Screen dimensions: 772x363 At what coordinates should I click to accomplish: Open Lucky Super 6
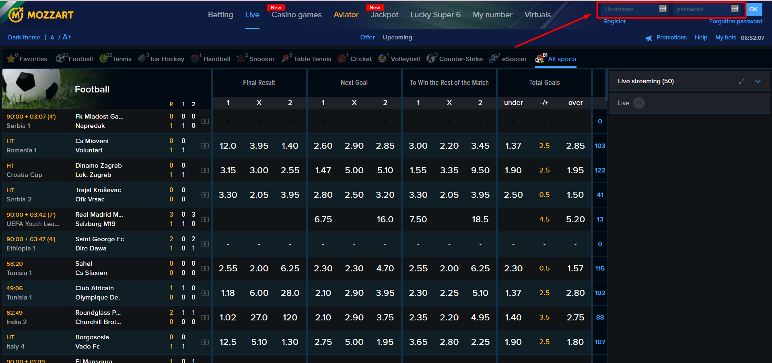pos(435,15)
